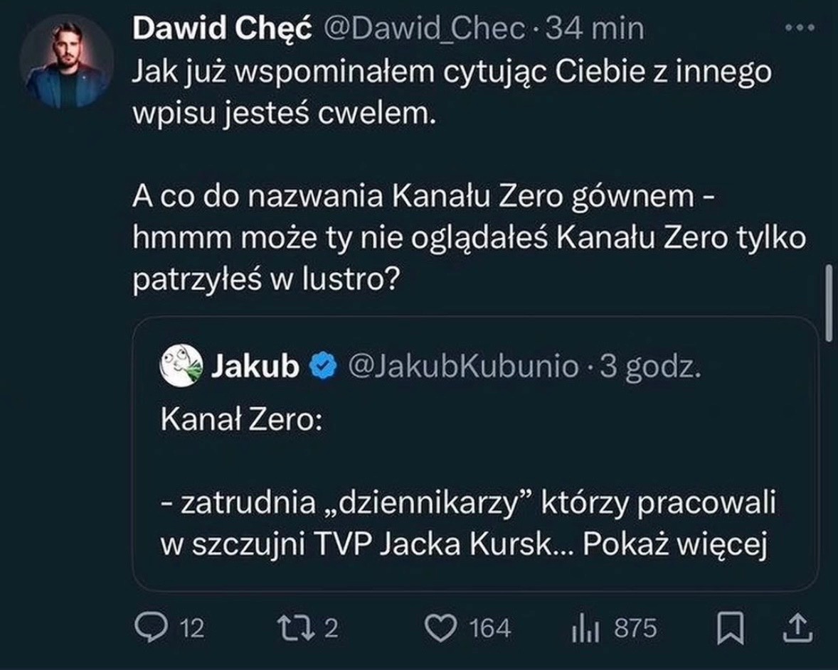Reply to Dawid Chęć's post
The height and width of the screenshot is (670, 838).
coord(149,627)
